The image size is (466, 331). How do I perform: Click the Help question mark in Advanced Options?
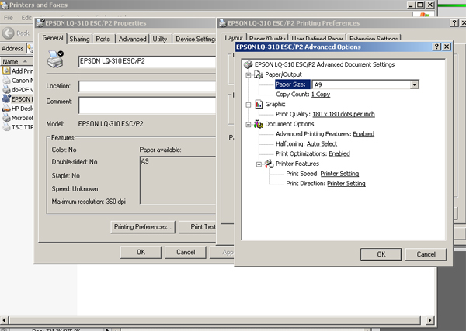click(436, 47)
